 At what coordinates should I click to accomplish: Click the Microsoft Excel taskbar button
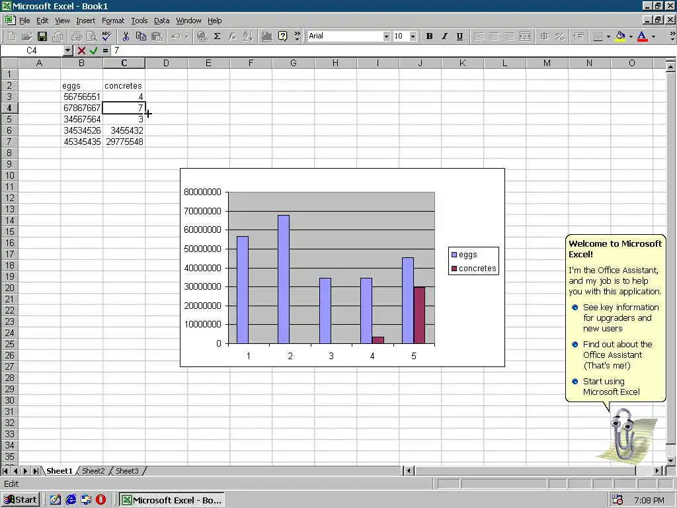pos(171,500)
